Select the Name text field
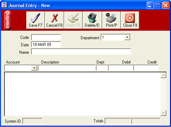 (81, 52)
